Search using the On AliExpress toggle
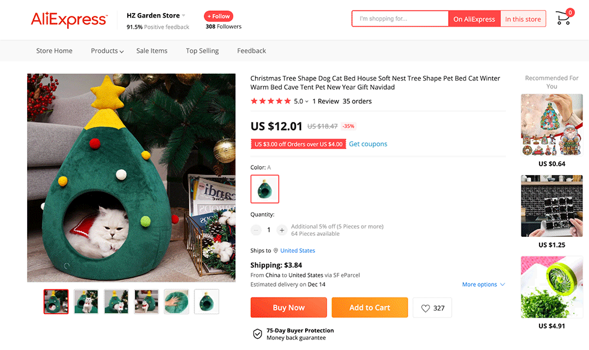589x350 pixels. coord(474,19)
